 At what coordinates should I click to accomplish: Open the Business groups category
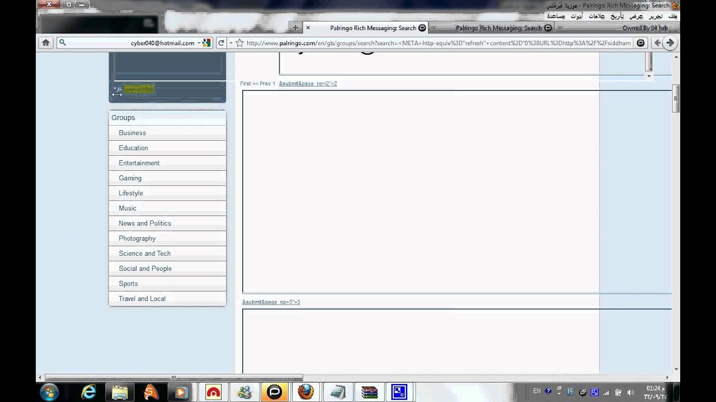point(167,133)
